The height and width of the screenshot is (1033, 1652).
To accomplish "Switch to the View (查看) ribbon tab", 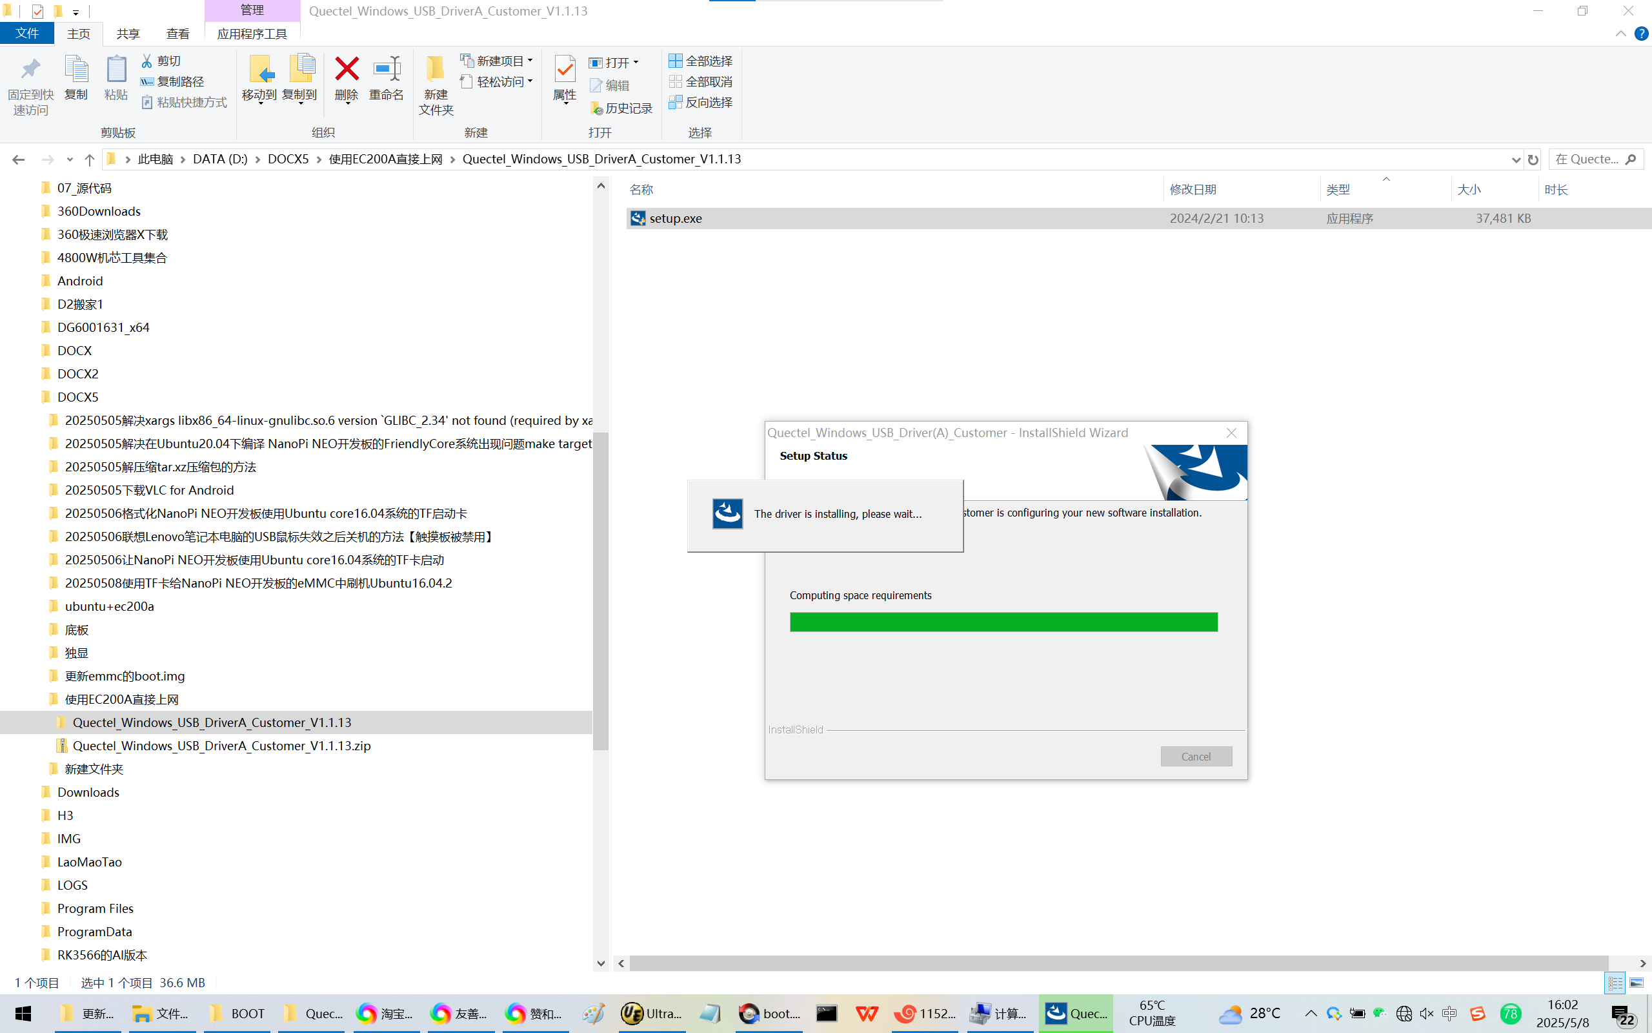I will [x=177, y=34].
